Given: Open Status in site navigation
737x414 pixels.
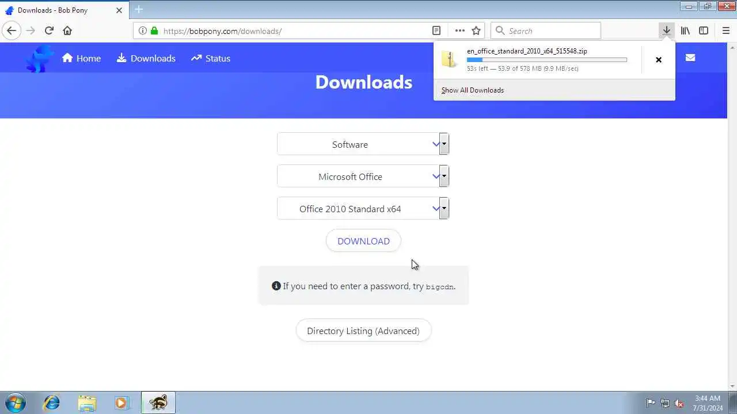Looking at the screenshot, I should click(x=211, y=58).
